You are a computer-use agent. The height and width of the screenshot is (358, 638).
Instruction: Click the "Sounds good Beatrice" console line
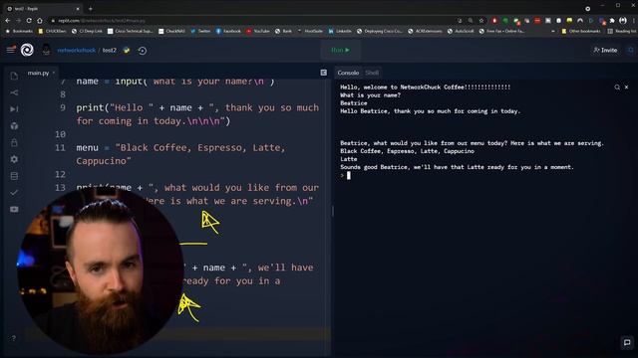point(457,167)
